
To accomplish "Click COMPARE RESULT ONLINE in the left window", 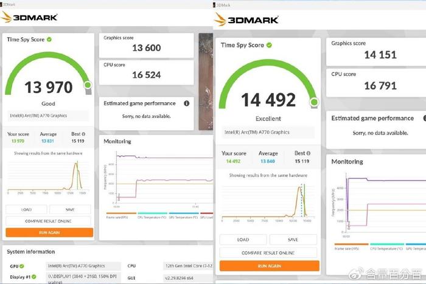I will pyautogui.click(x=48, y=221).
